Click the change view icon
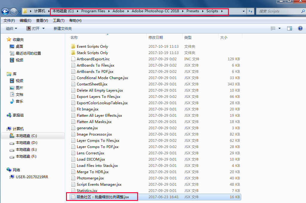The image size is (306, 203). tap(273, 28)
